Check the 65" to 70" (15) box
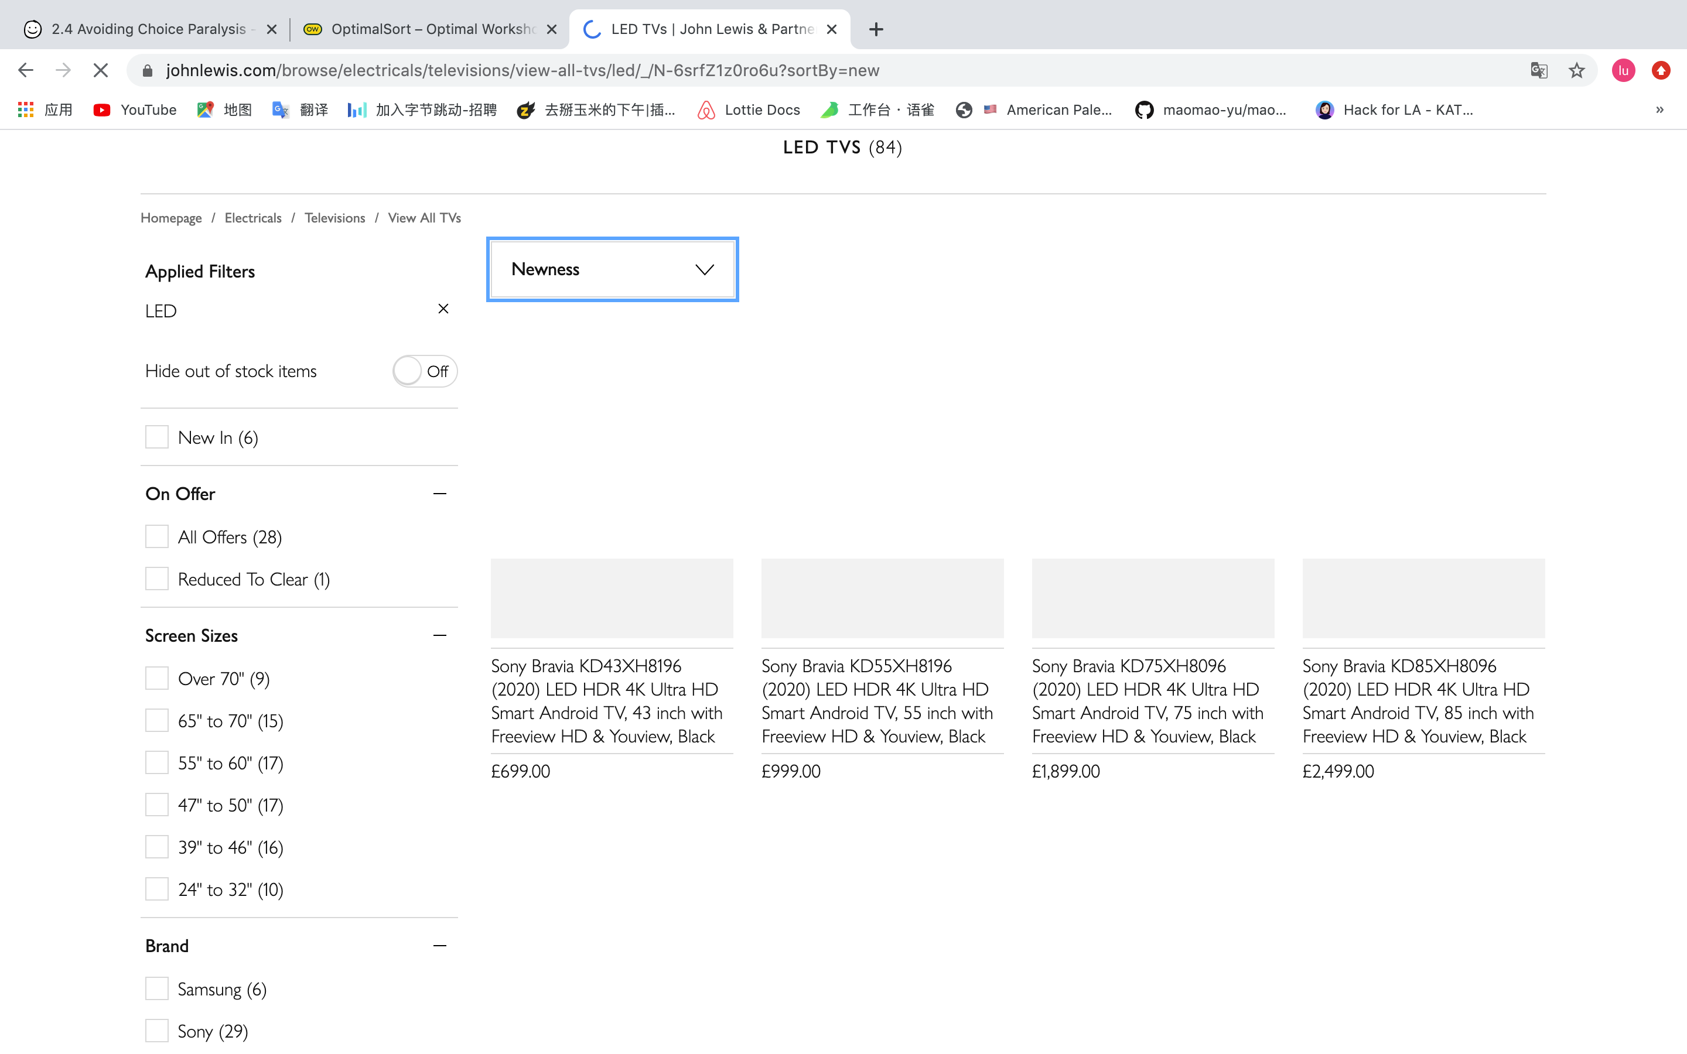The width and height of the screenshot is (1687, 1054). 157,720
